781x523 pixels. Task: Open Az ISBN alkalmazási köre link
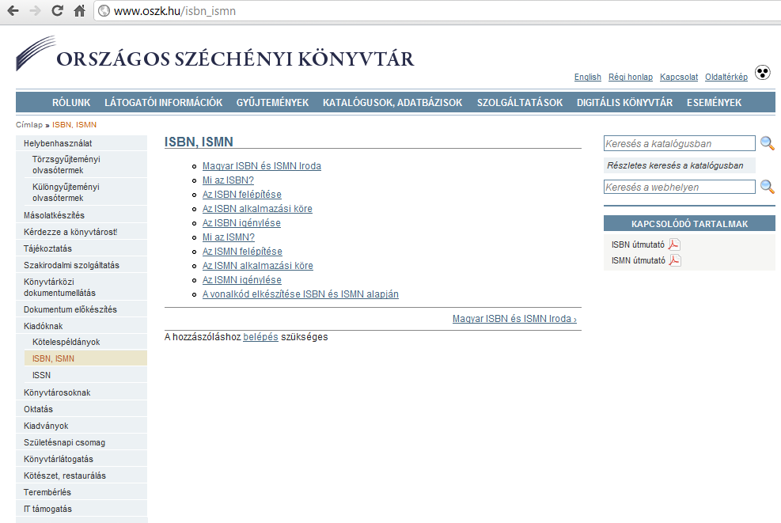pos(257,209)
